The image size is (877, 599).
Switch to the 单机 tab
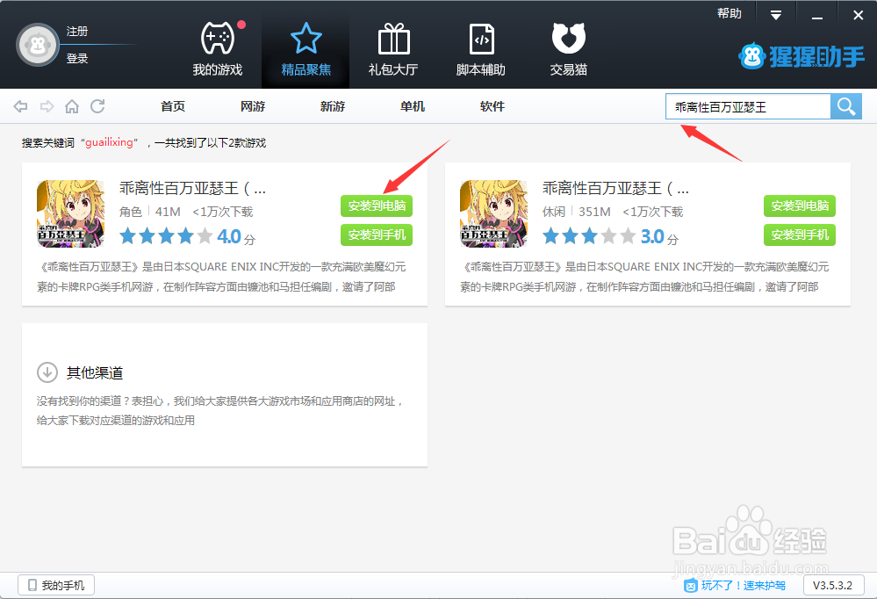(413, 106)
